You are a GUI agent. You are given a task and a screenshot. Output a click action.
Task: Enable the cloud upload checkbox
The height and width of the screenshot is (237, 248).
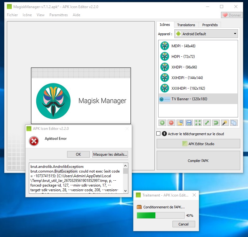(x=158, y=134)
